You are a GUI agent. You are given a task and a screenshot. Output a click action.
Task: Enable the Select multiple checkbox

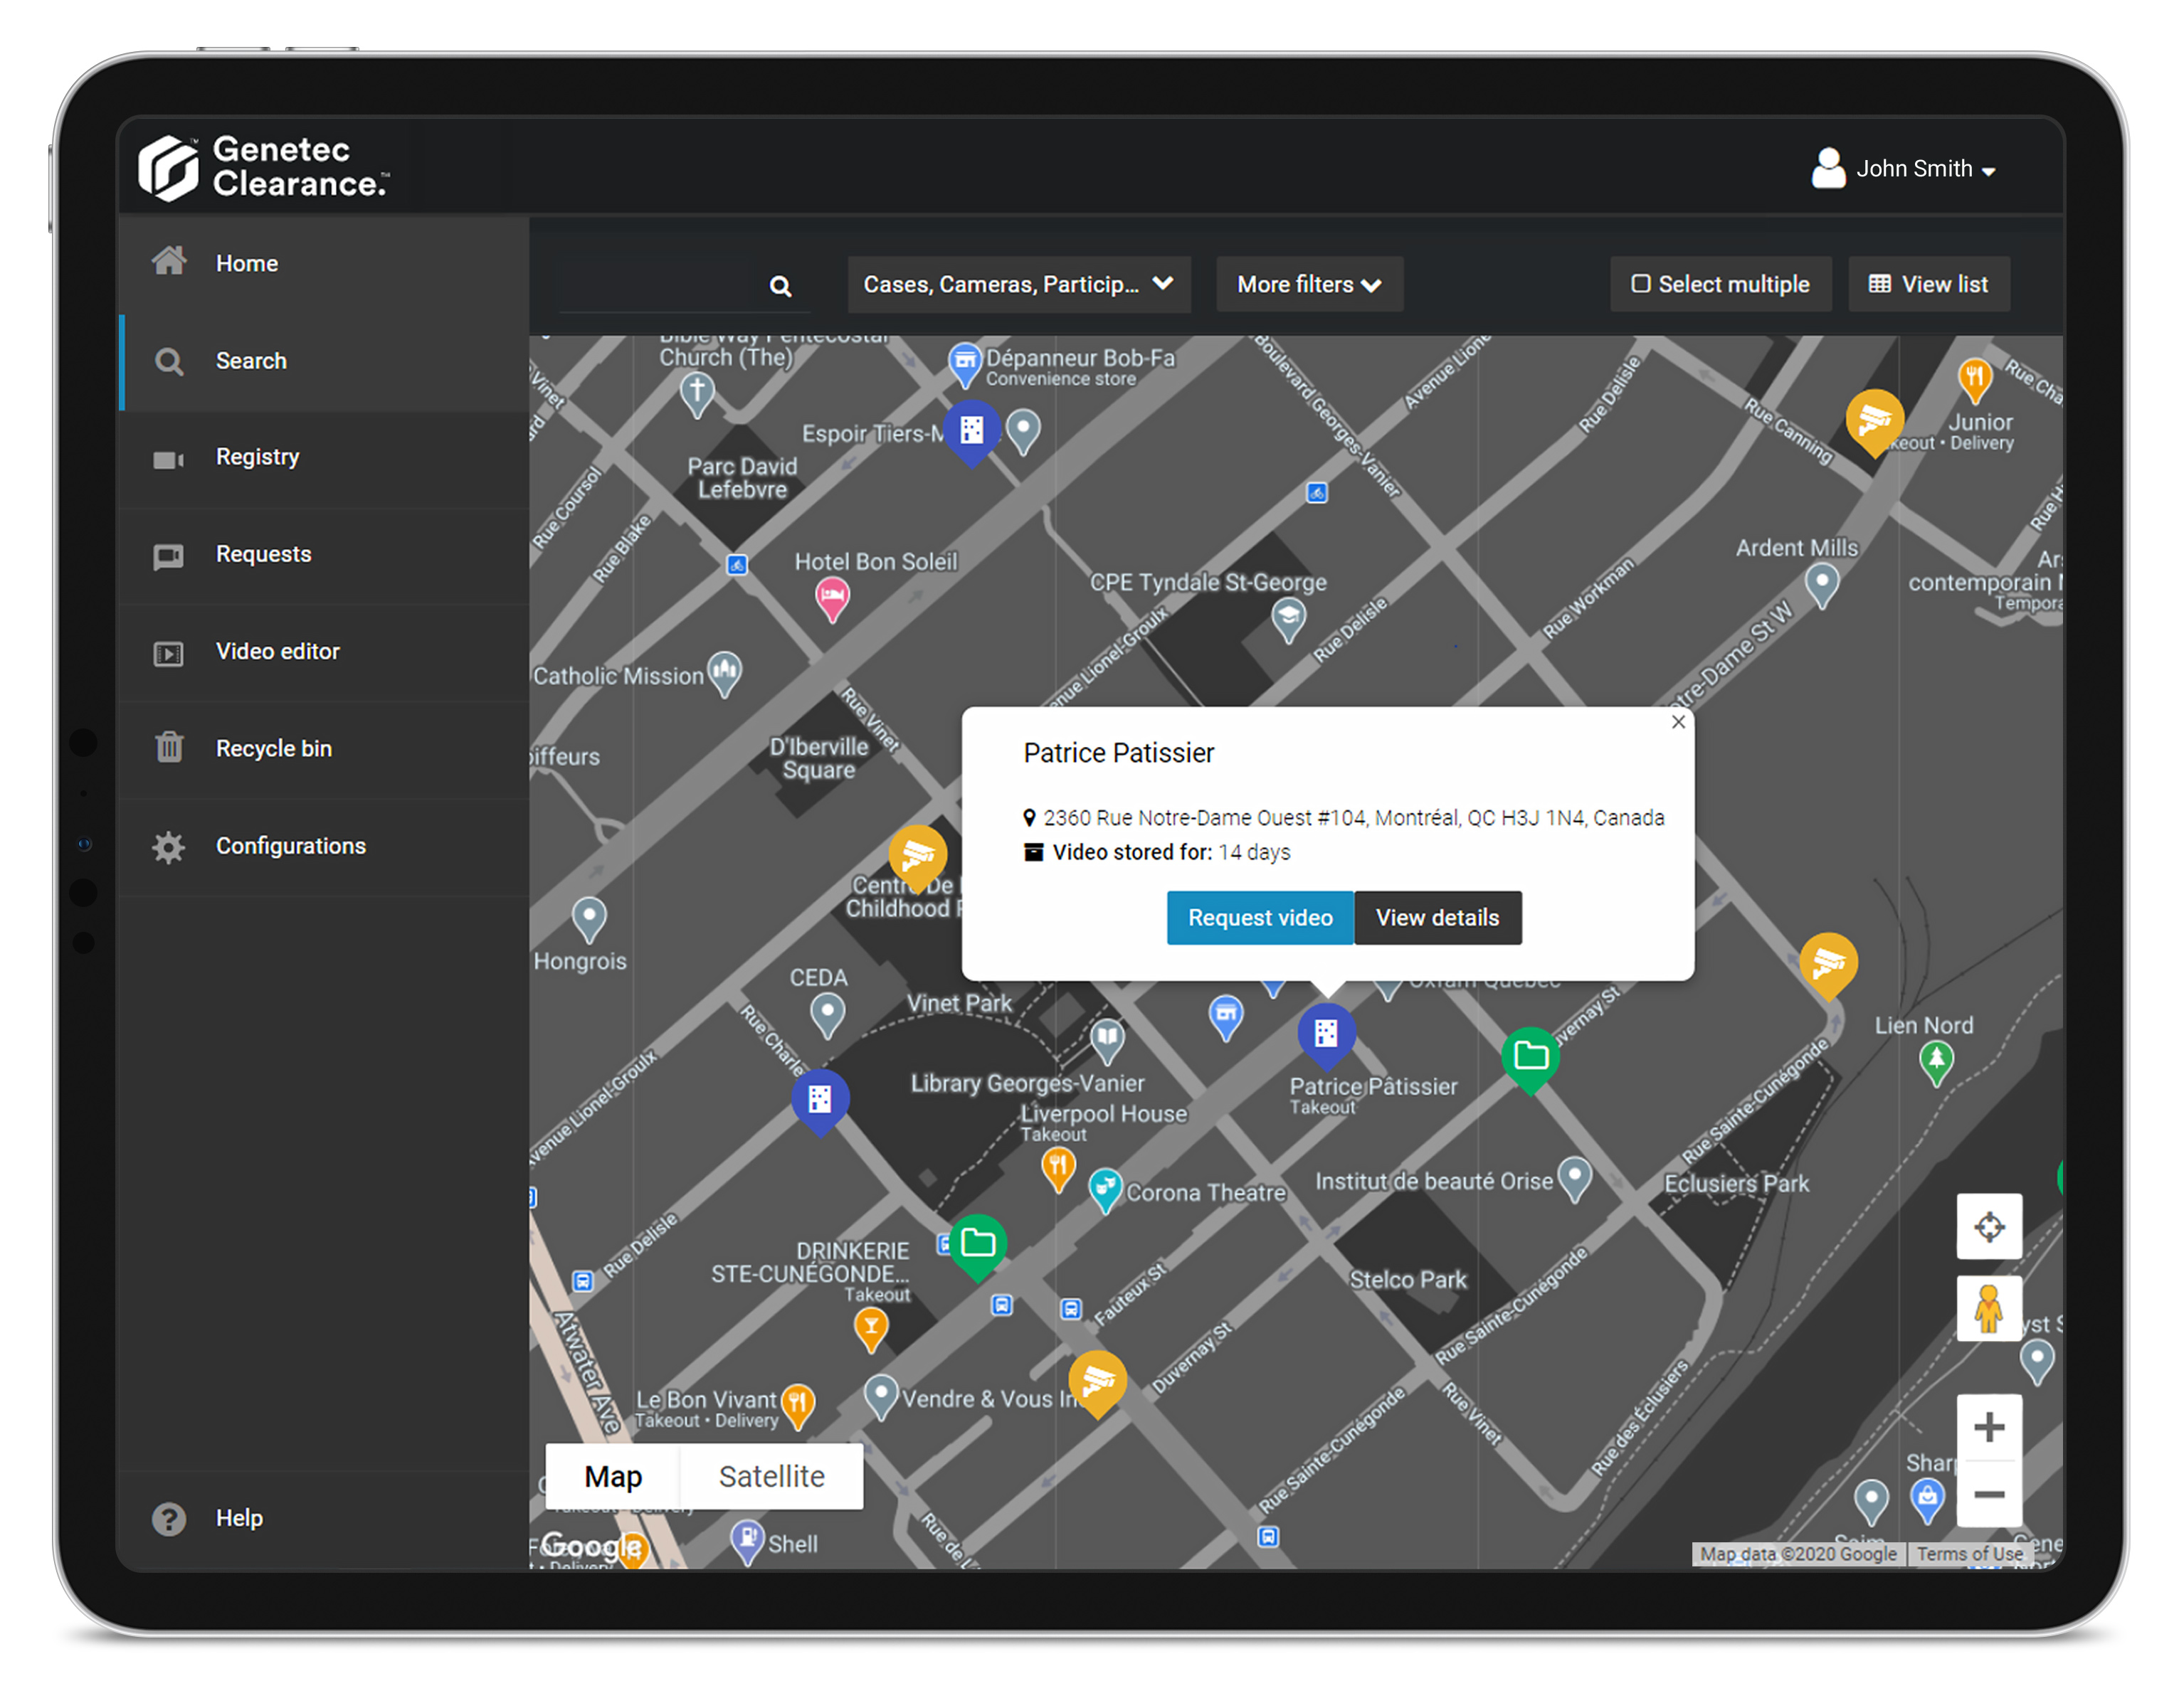[1641, 284]
